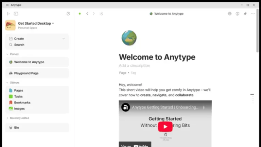This screenshot has width=261, height=147.
Task: Toggle the sidebar panel layout icon
Action: tap(16, 14)
